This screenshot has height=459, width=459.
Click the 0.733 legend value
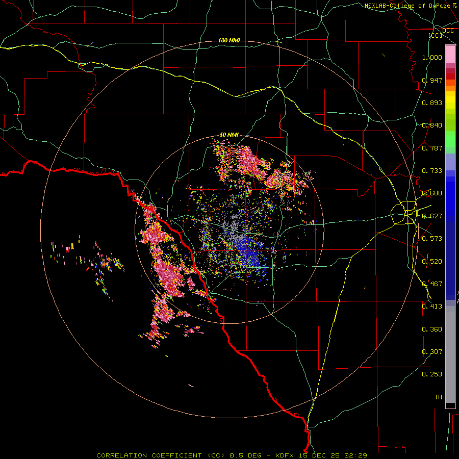pos(432,171)
